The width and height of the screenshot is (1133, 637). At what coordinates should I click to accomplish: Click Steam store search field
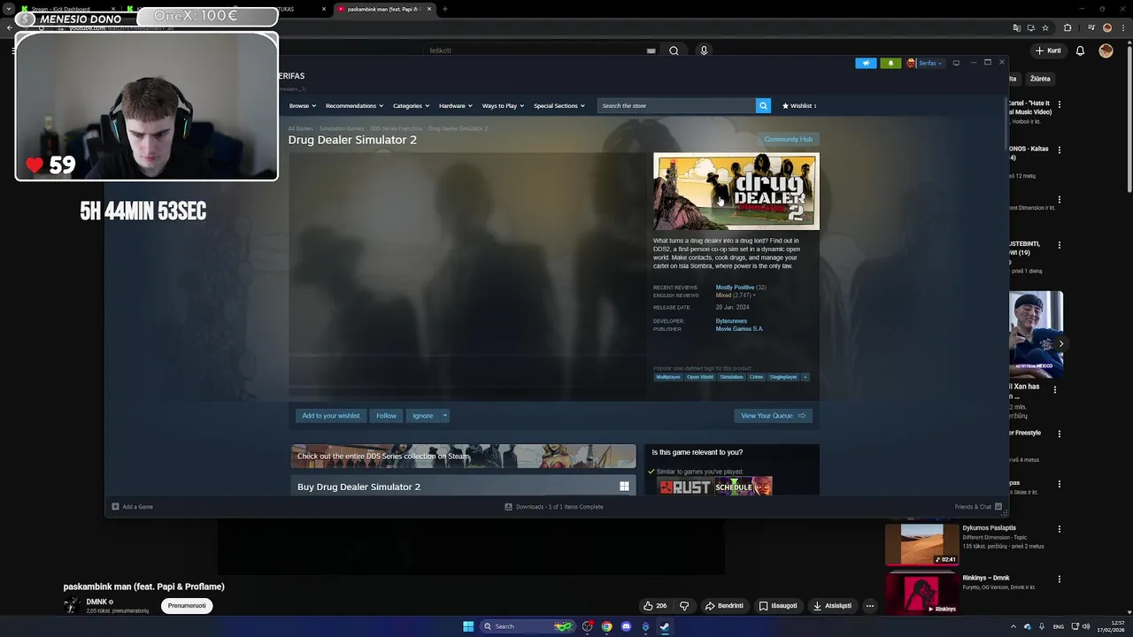pyautogui.click(x=676, y=105)
